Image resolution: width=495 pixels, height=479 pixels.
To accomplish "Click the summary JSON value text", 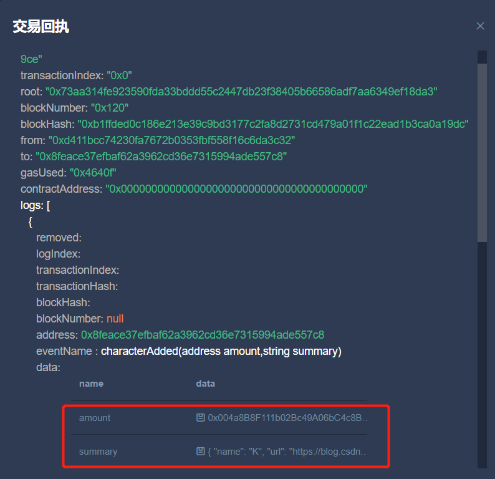I will click(287, 452).
